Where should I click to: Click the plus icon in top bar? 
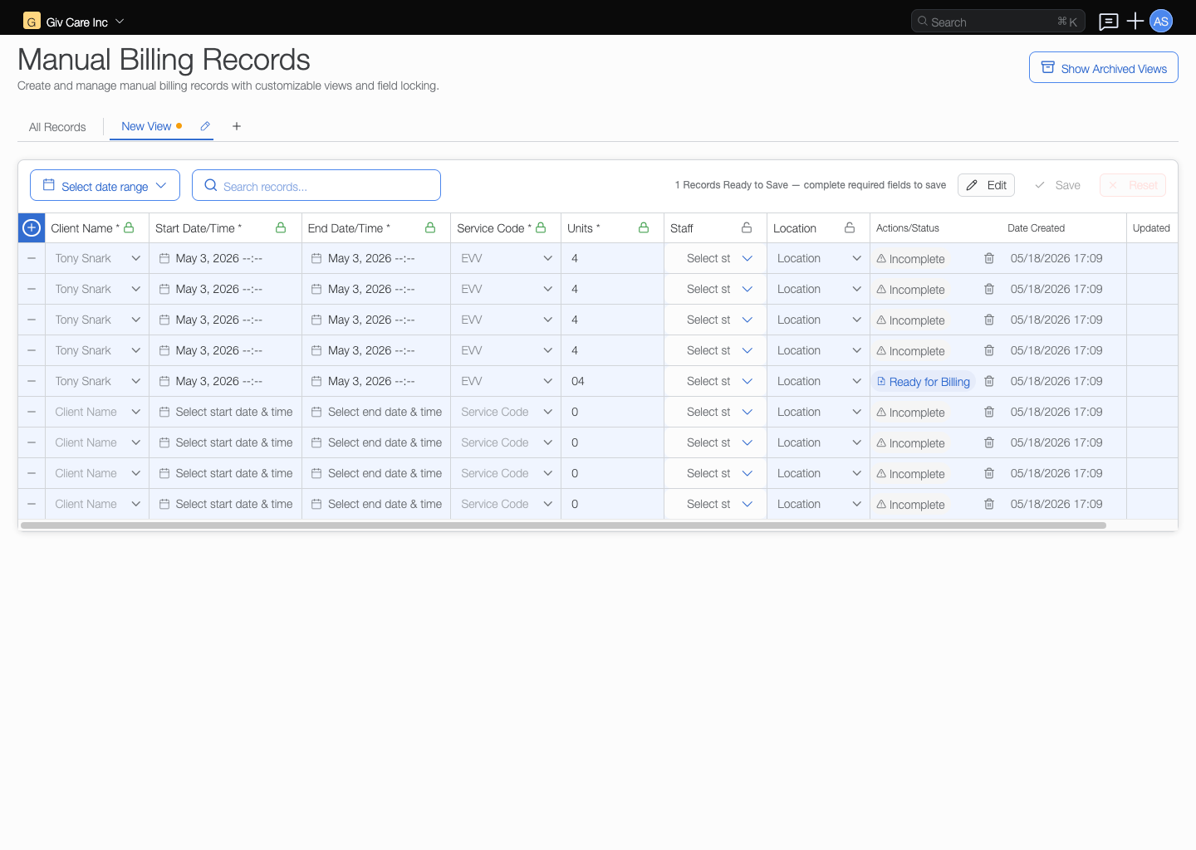(x=1135, y=22)
